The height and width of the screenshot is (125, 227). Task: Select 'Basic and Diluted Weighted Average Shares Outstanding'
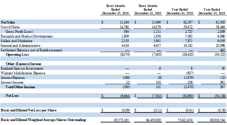43,120
